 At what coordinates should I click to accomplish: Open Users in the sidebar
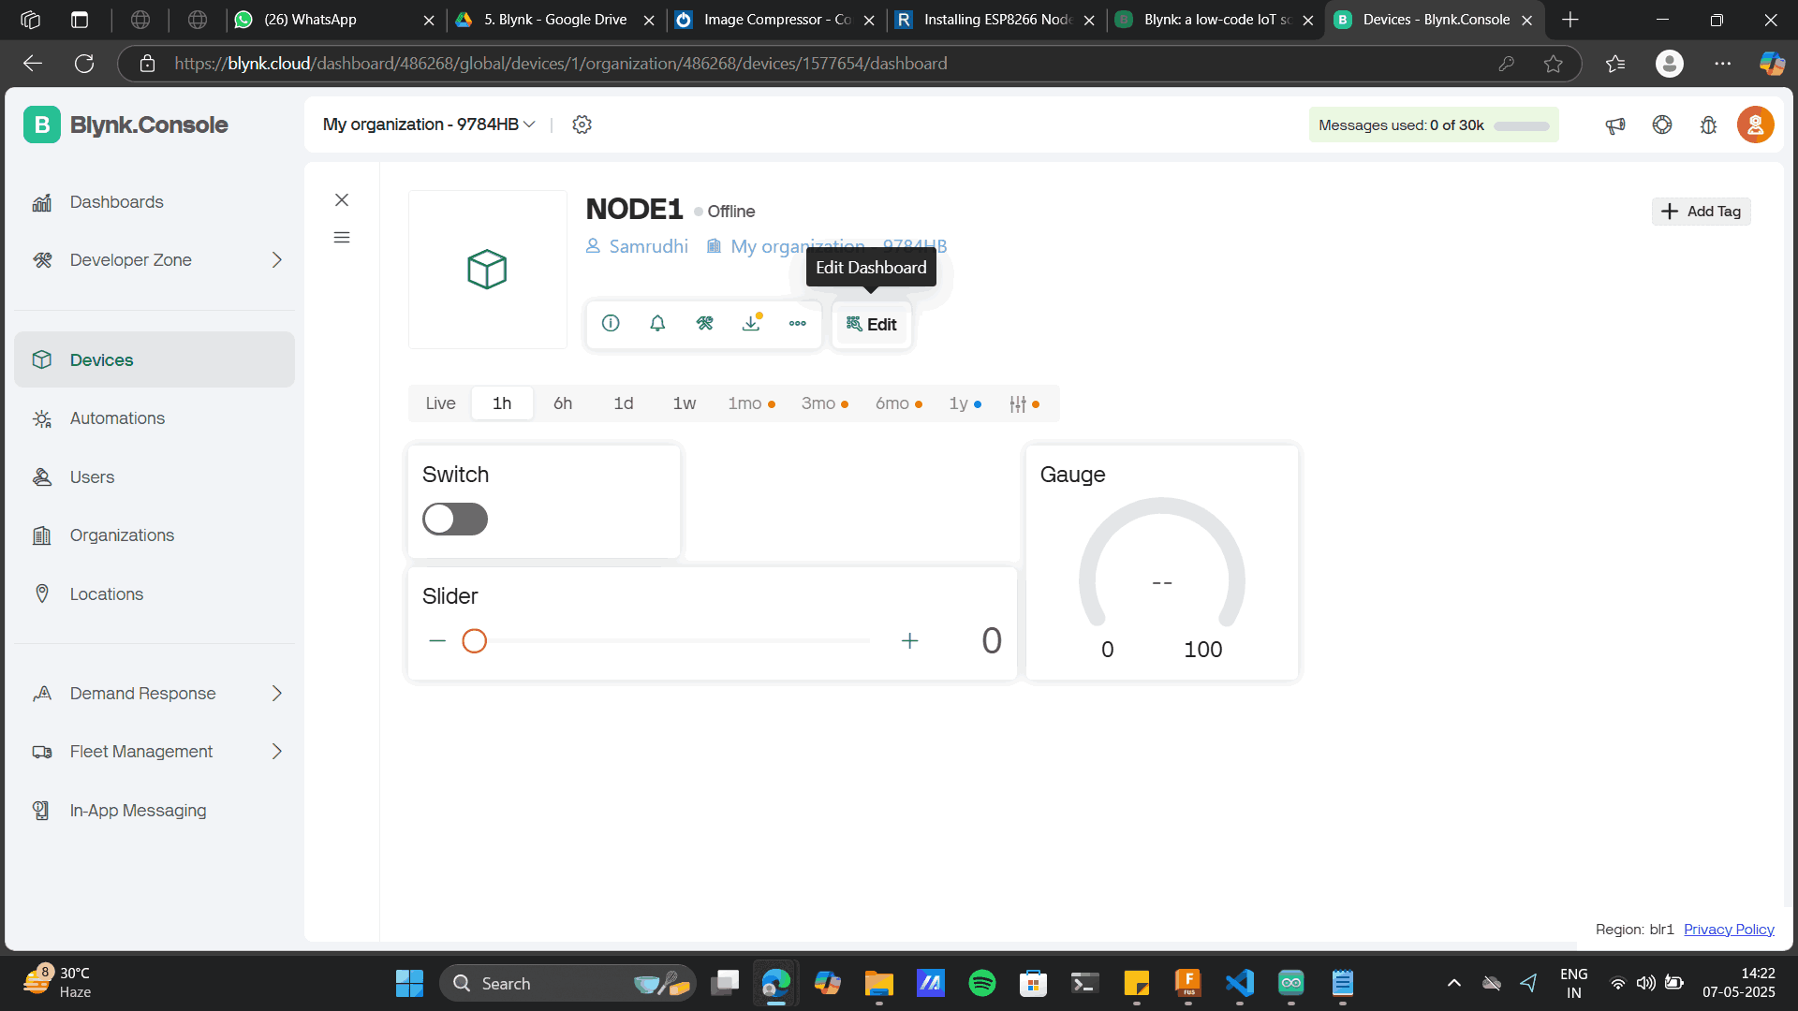pyautogui.click(x=155, y=477)
